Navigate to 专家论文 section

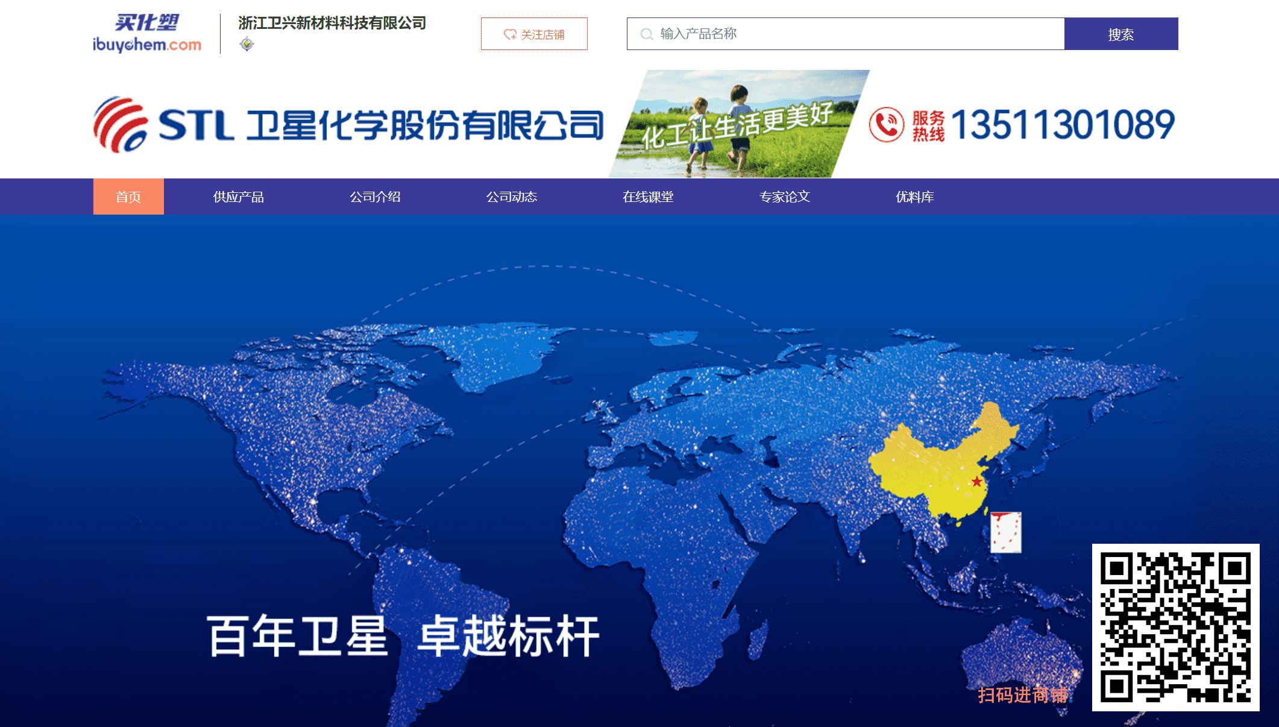[x=784, y=197]
